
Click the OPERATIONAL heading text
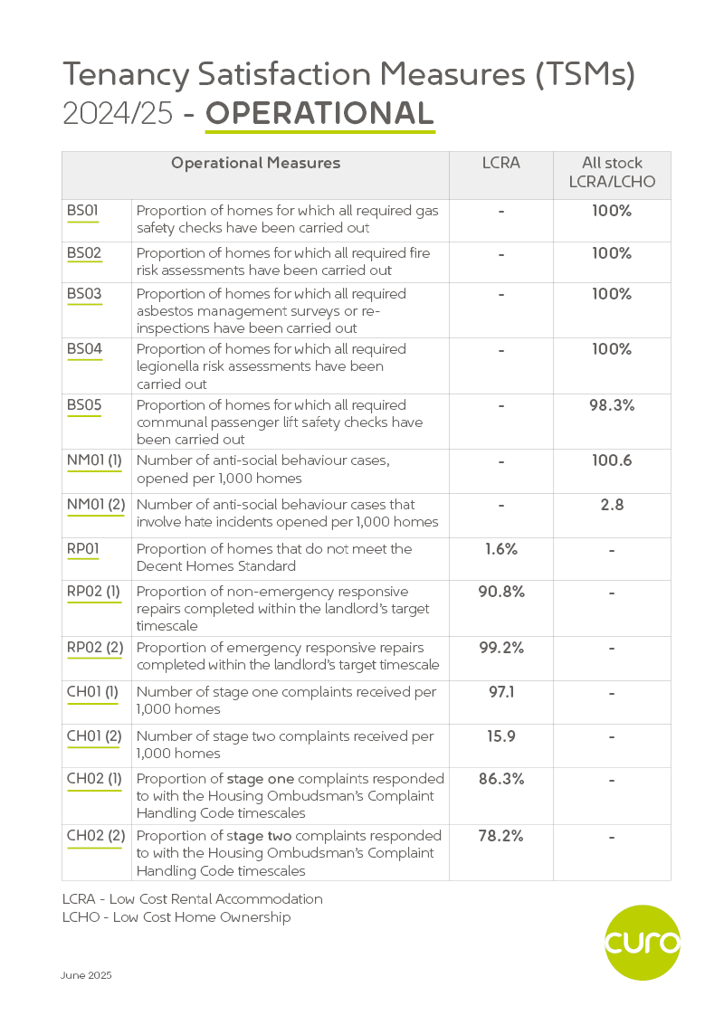[319, 113]
